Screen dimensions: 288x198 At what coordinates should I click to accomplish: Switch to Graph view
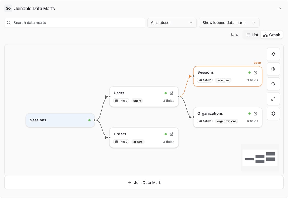pos(272,35)
